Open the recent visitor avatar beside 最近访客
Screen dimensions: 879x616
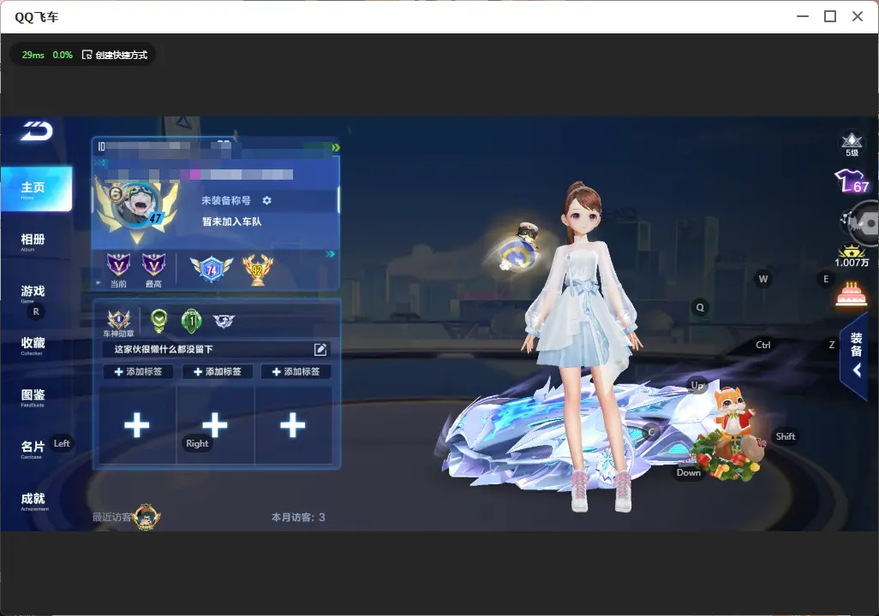(x=146, y=516)
